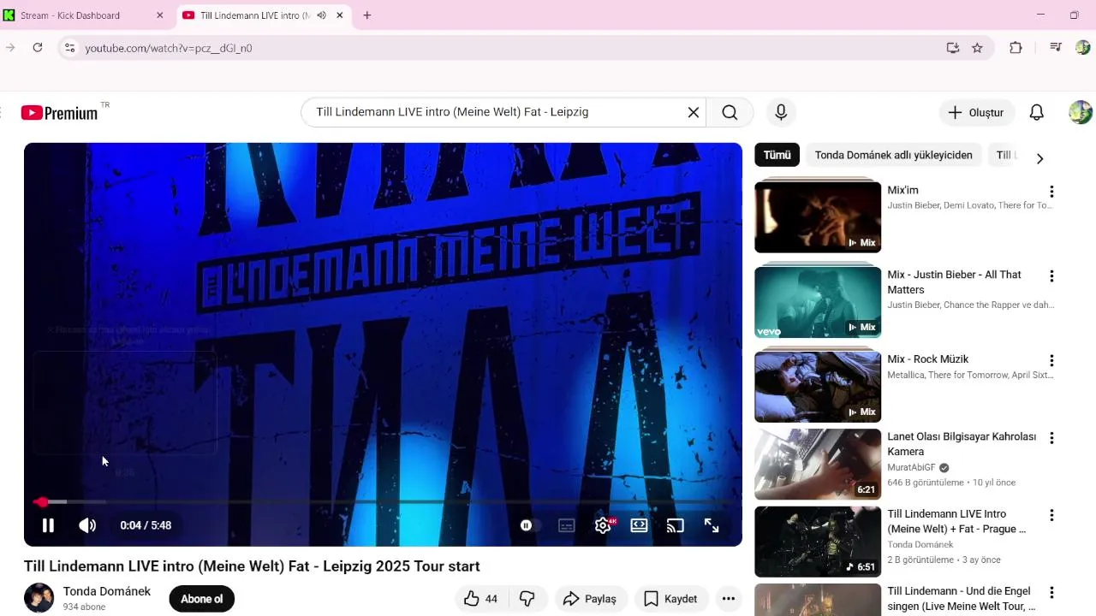This screenshot has width=1096, height=616.
Task: Close the Till Lindemann YouTube tab
Action: click(340, 15)
